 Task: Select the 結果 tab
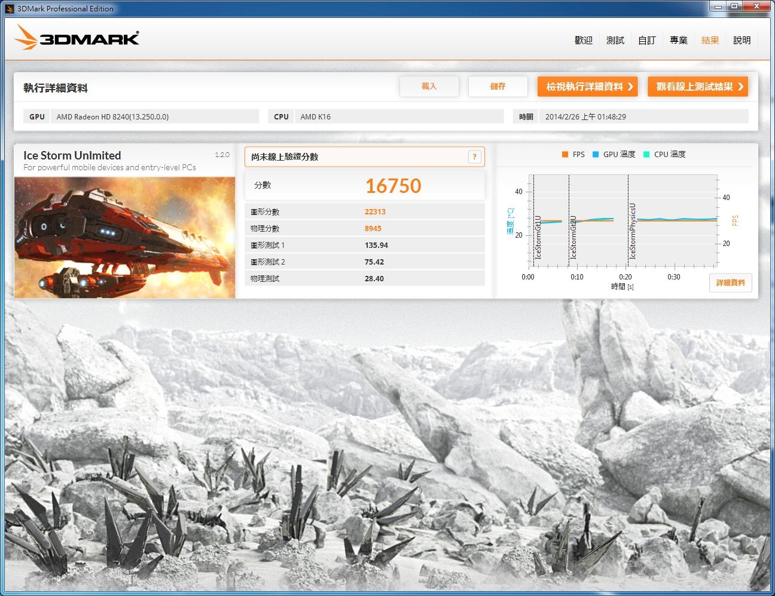710,40
